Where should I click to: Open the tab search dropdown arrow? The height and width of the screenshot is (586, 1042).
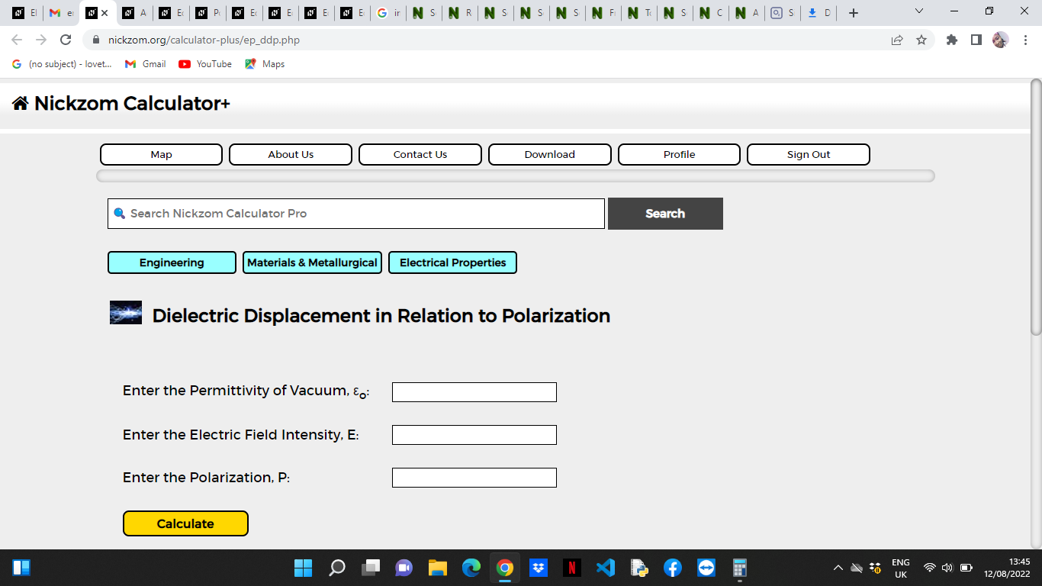[918, 11]
